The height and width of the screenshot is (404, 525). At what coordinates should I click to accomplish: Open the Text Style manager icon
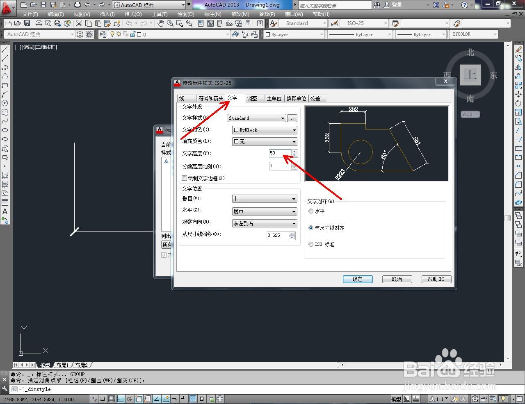(x=274, y=23)
